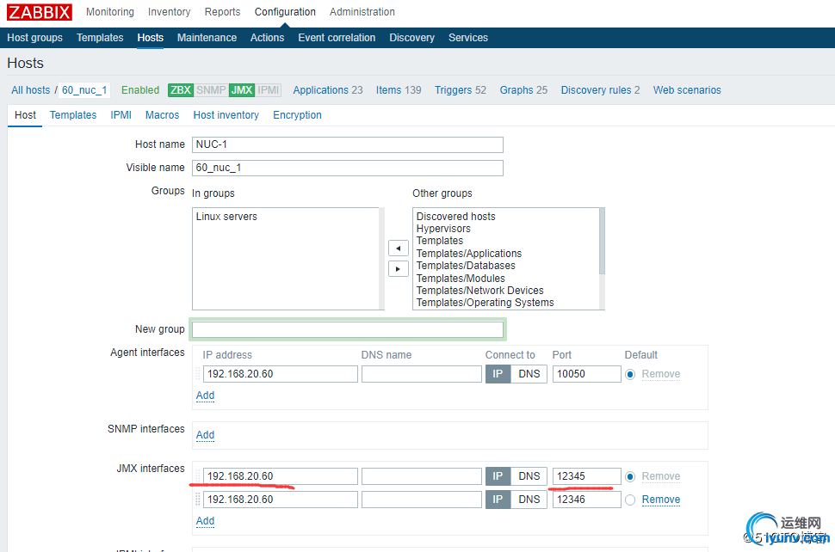
Task: Select default radio for agent interface 10050
Action: 630,374
